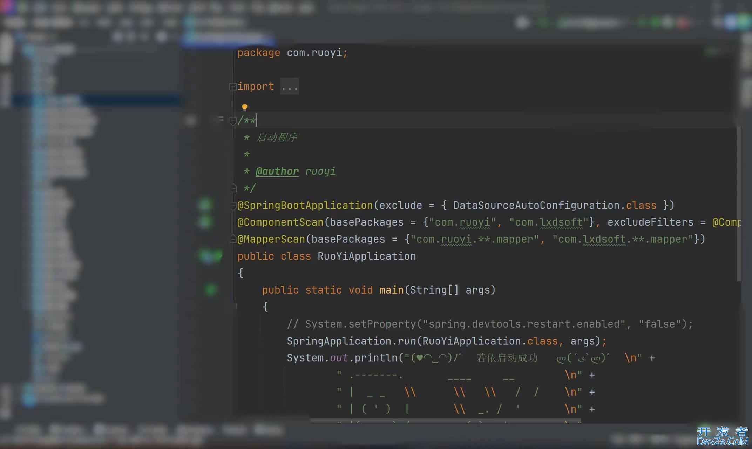Image resolution: width=752 pixels, height=449 pixels.
Task: Click the collapsed '...' import placeholder
Action: click(290, 87)
